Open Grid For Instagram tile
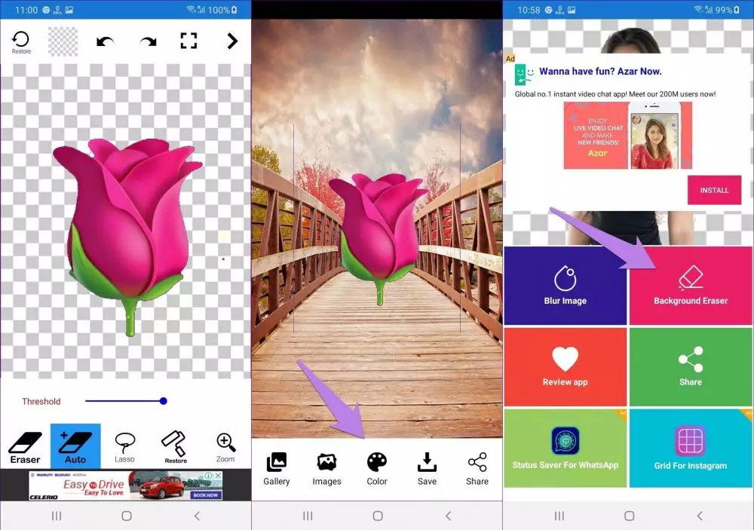The image size is (754, 530). click(691, 450)
